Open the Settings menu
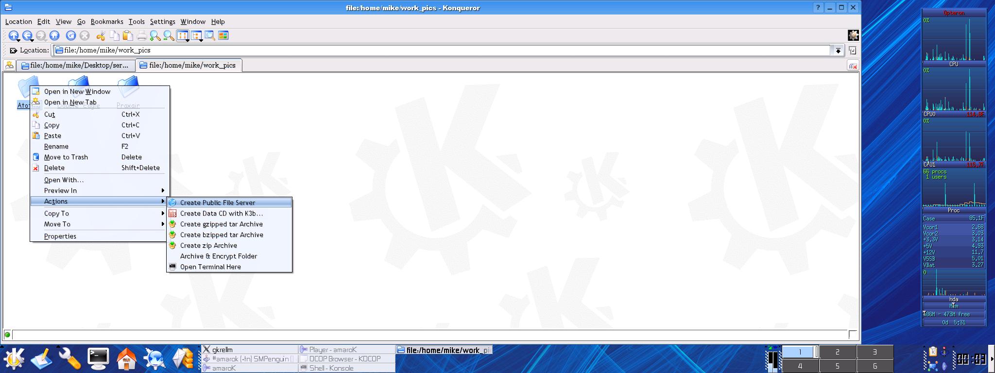995x373 pixels. [162, 21]
